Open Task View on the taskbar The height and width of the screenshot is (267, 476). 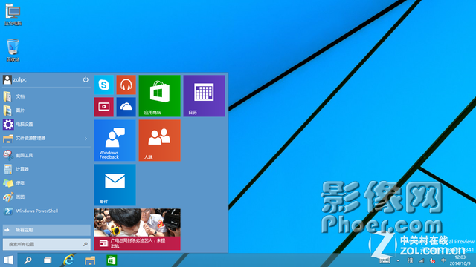(x=48, y=260)
